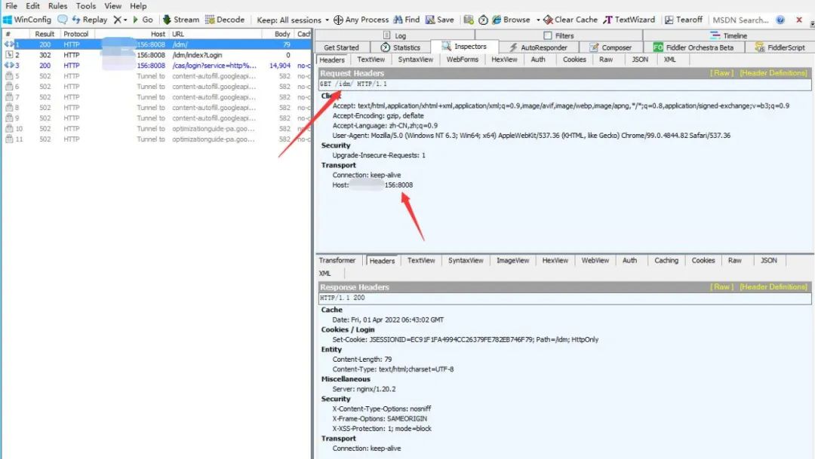The width and height of the screenshot is (815, 459).
Task: Switch to the Statistics tab
Action: click(x=400, y=47)
